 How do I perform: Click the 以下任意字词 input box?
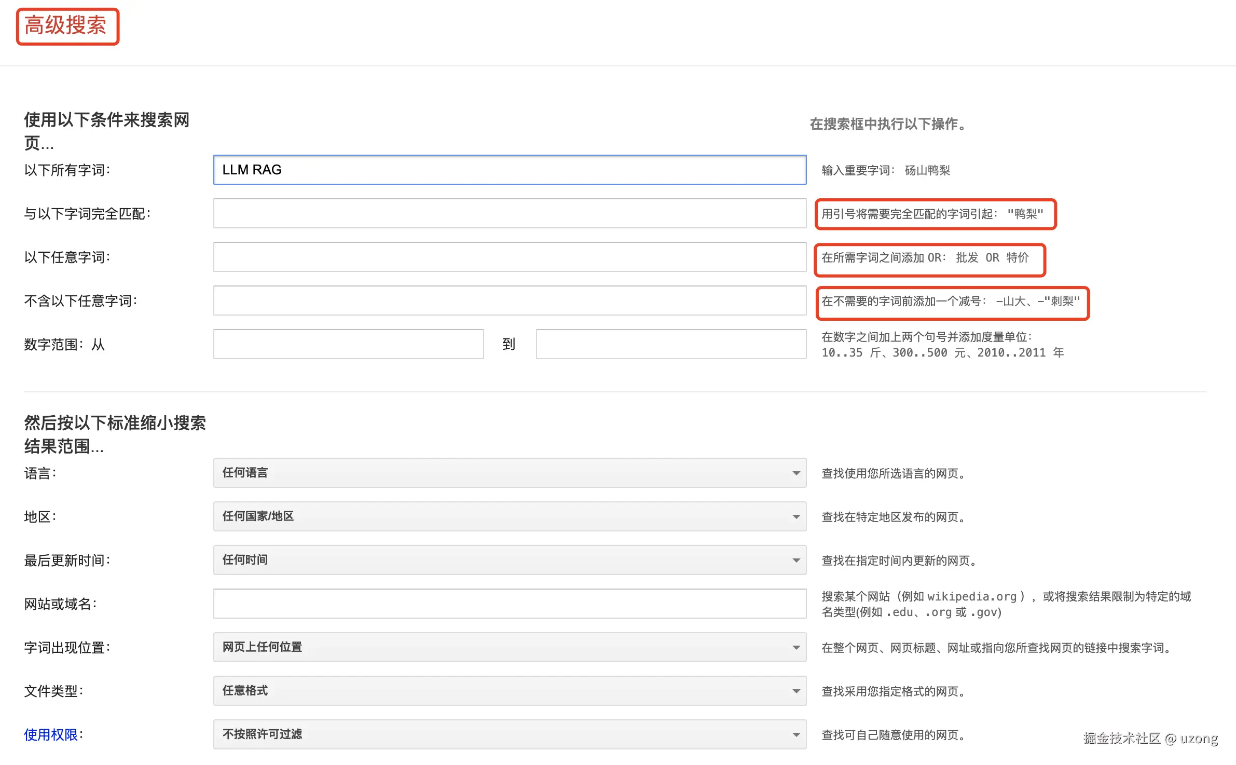point(509,257)
